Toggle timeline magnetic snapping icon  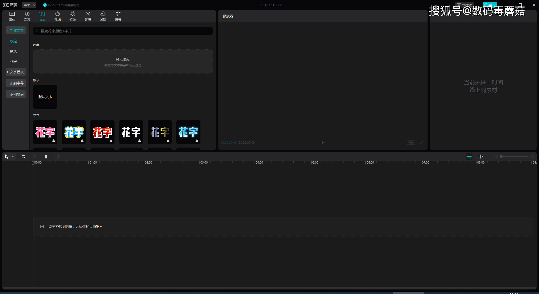(469, 157)
